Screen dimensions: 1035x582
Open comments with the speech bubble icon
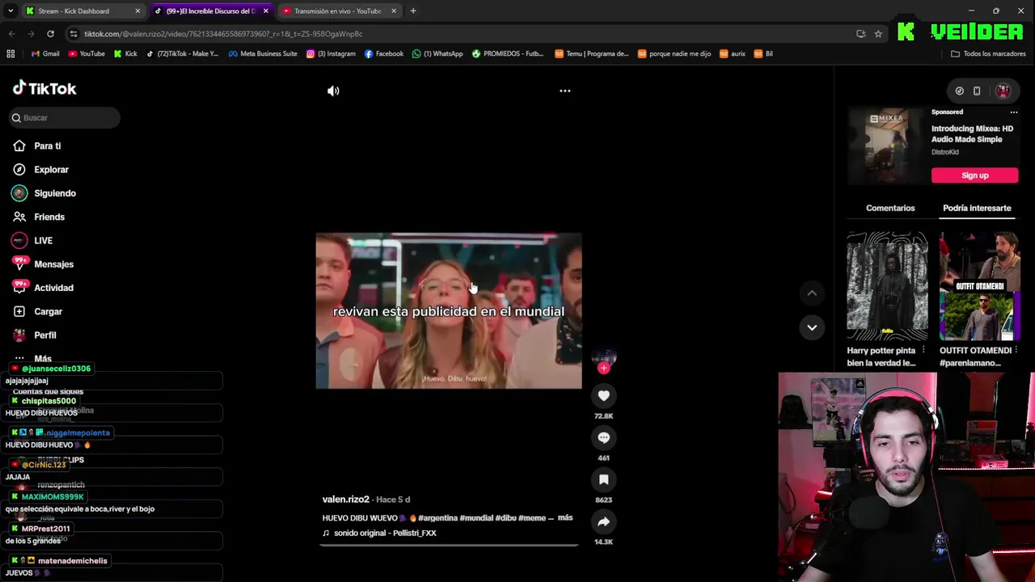[x=603, y=437]
